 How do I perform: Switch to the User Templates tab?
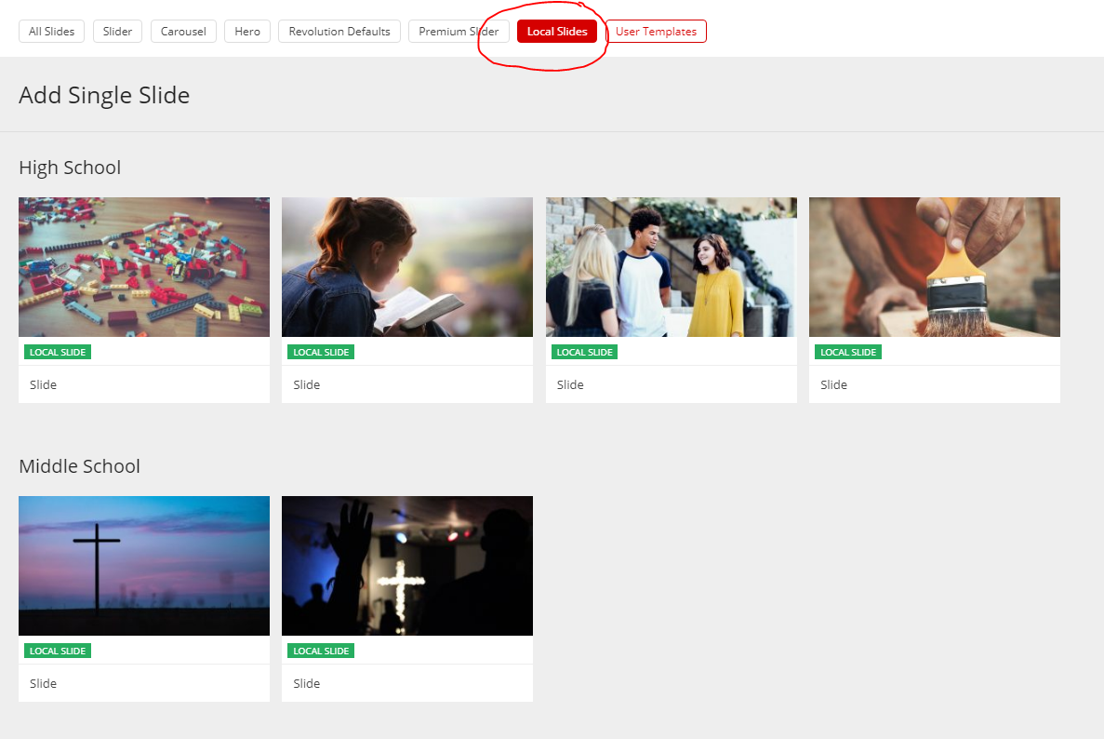(656, 32)
